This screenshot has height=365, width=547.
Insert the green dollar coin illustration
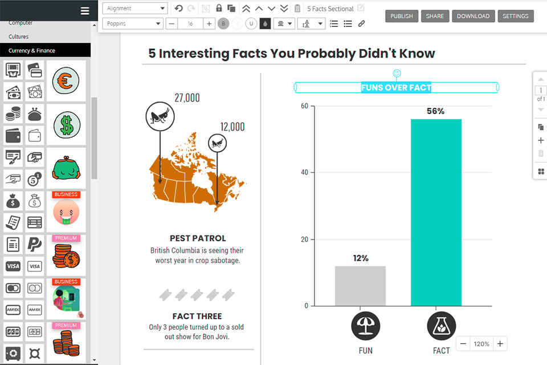66,125
